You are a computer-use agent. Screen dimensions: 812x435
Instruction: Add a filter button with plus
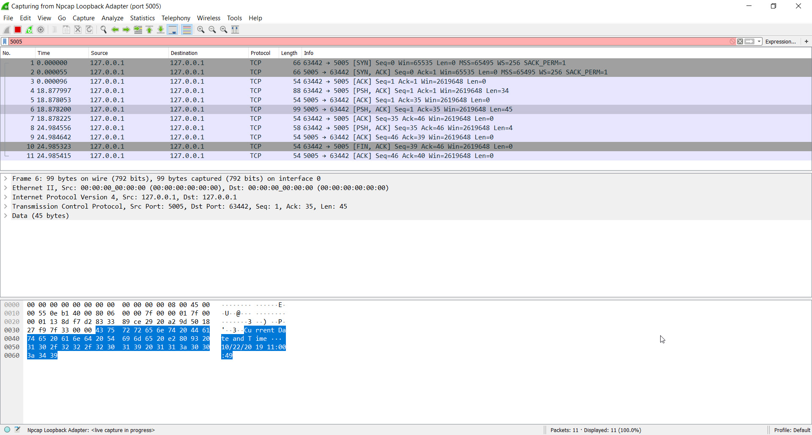(806, 41)
